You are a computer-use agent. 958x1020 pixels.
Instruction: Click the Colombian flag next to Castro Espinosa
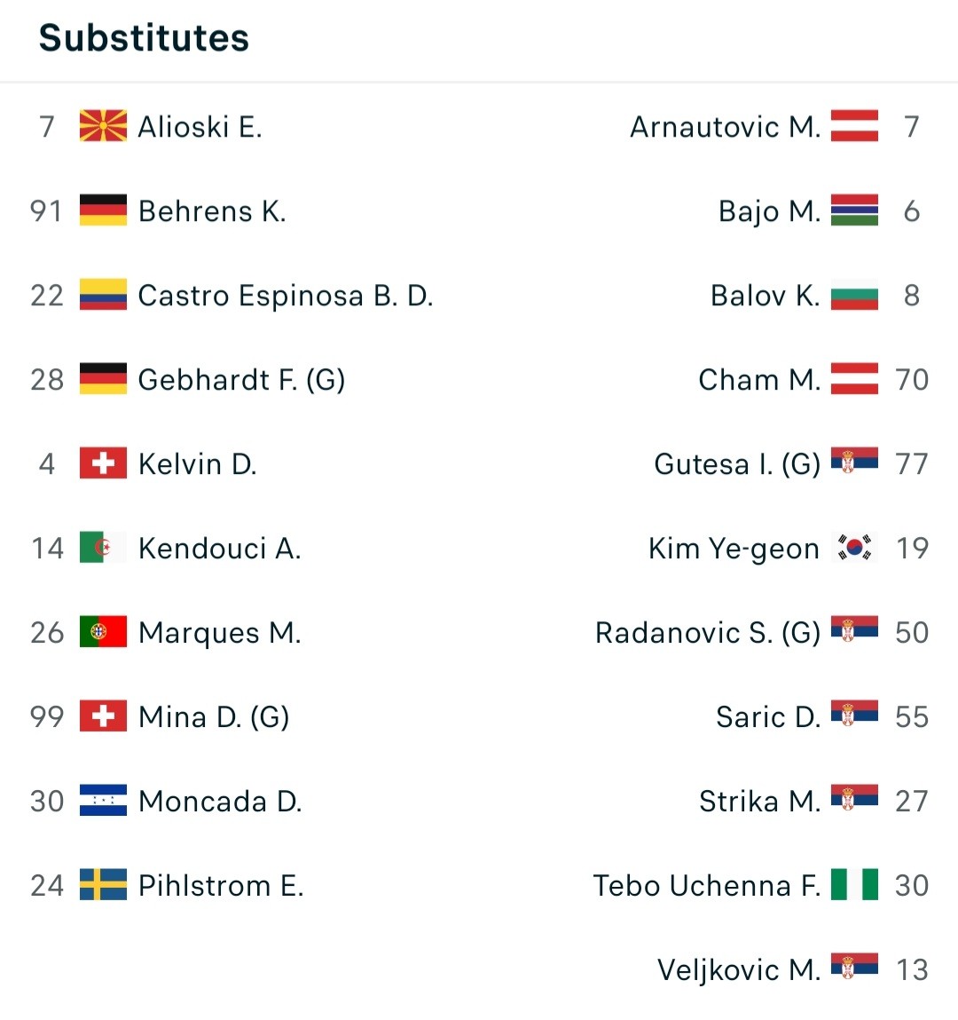pyautogui.click(x=103, y=295)
